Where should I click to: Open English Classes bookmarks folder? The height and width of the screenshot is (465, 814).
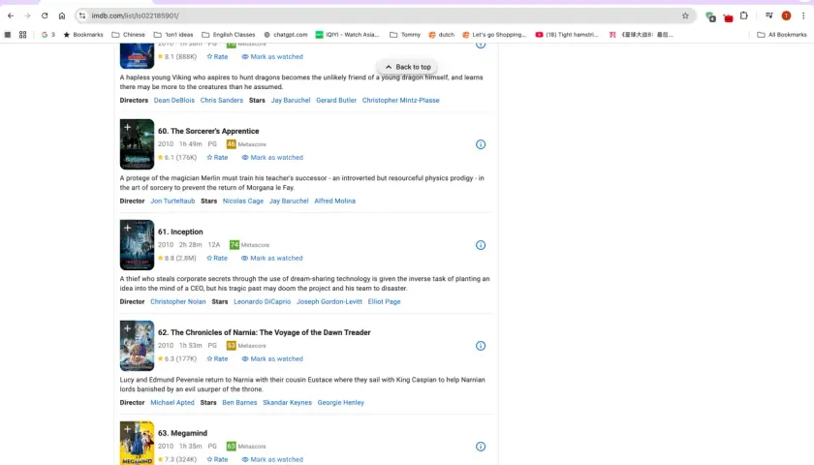[x=229, y=34]
